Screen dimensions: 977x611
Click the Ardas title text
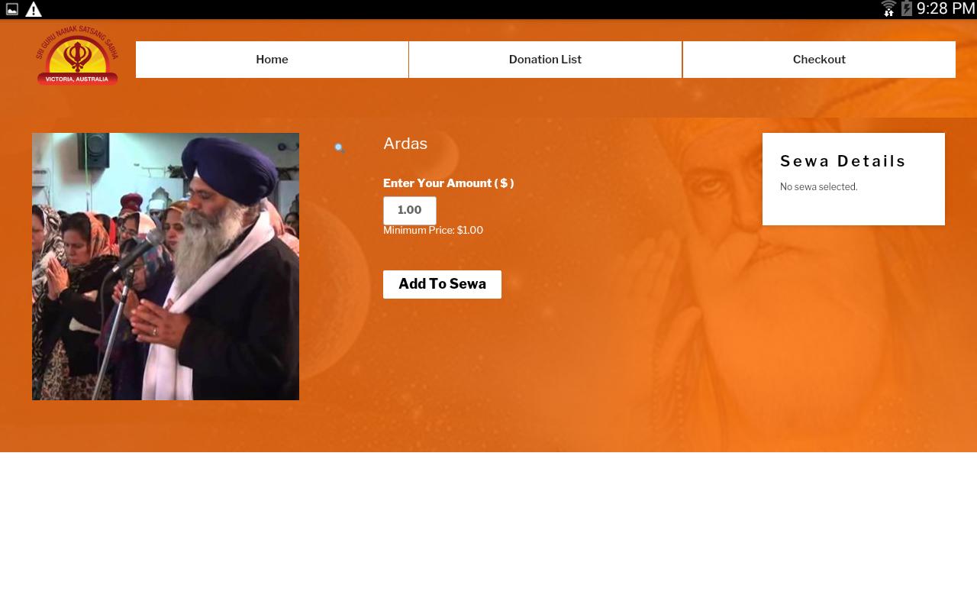pyautogui.click(x=405, y=144)
